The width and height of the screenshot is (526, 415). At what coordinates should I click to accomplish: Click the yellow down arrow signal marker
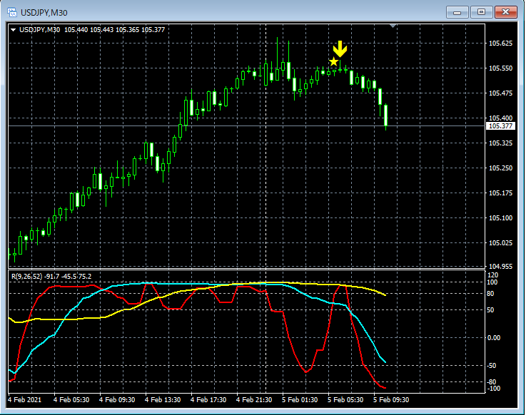click(x=340, y=48)
